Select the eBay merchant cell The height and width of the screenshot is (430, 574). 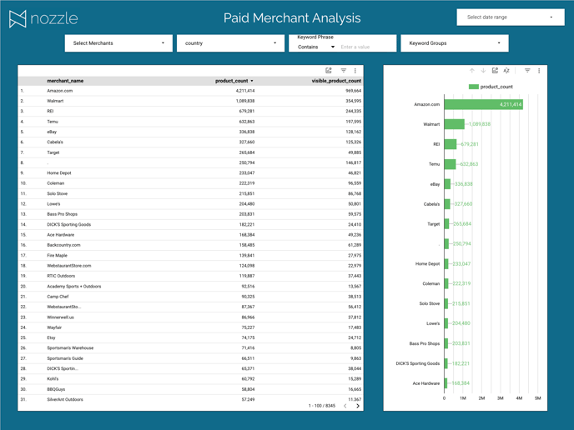52,132
